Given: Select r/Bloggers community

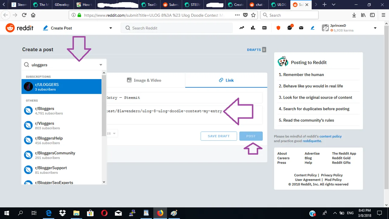Looking at the screenshot, I should [x=61, y=111].
